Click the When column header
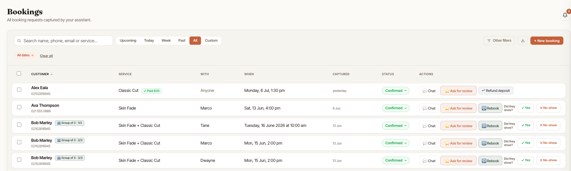This screenshot has height=171, width=571. coord(249,74)
